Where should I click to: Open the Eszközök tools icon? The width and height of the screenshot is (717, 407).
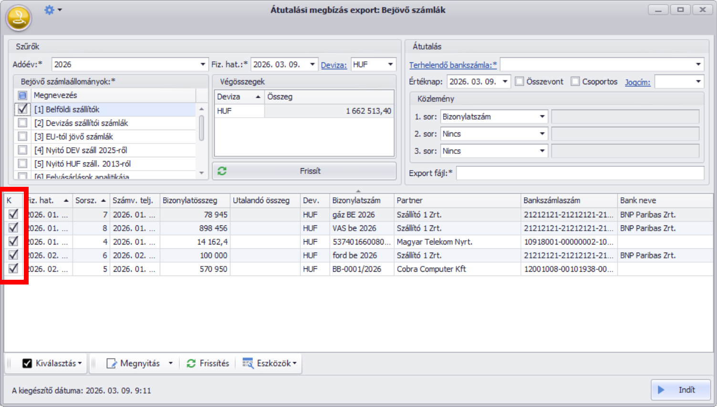248,364
